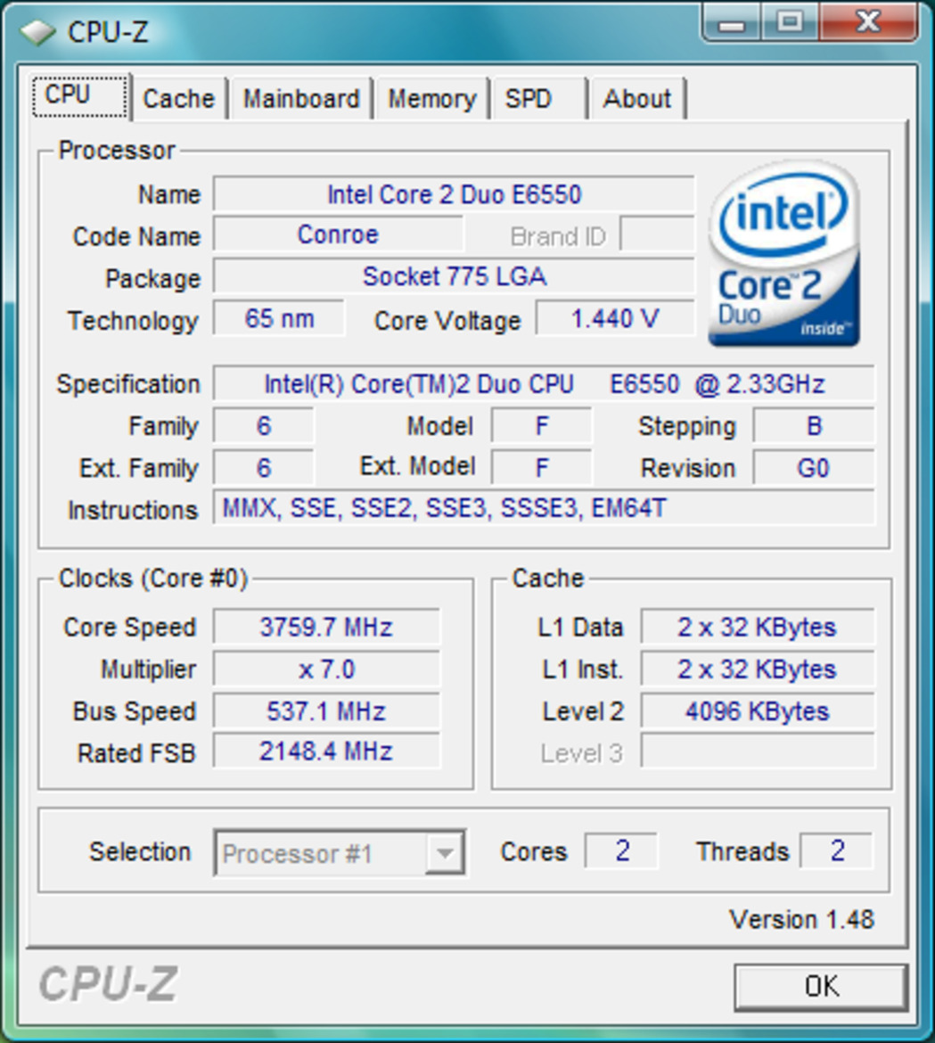Click the Model value F
935x1043 pixels.
(541, 426)
